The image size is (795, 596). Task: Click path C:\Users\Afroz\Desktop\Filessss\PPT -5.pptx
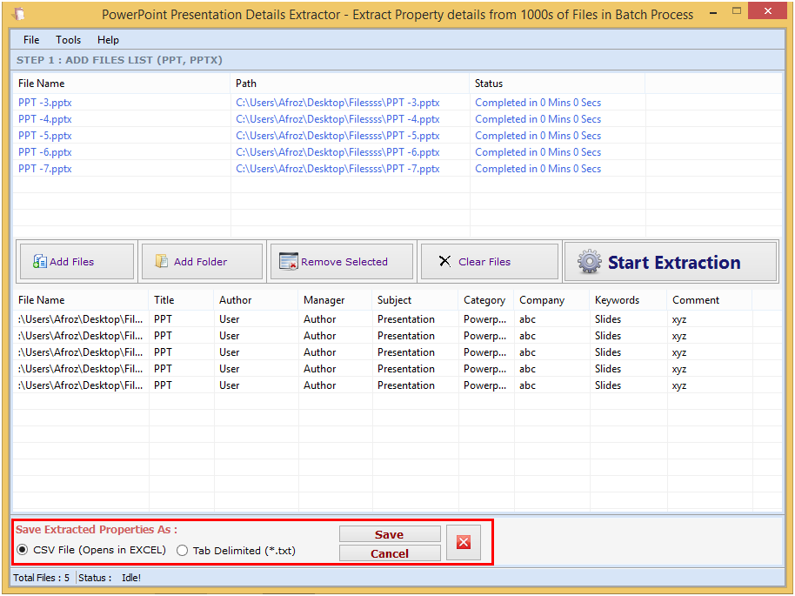click(337, 136)
